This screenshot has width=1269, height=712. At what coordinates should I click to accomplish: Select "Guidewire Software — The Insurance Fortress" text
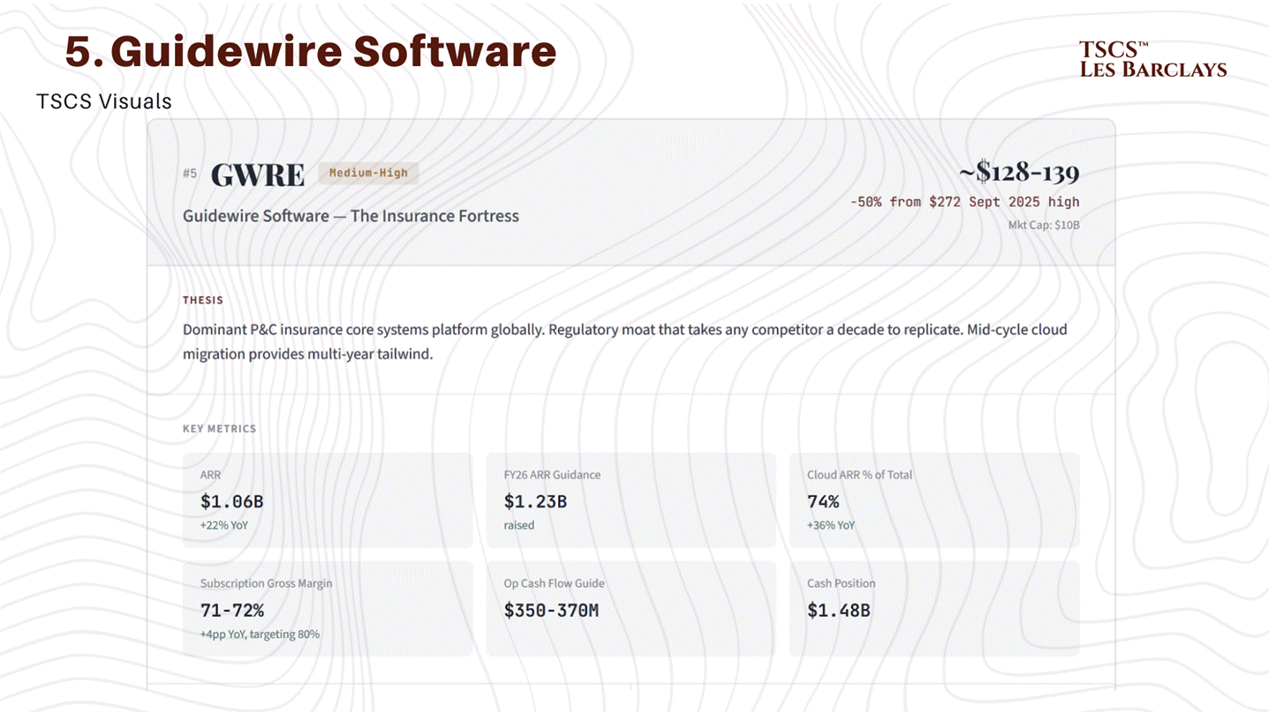pos(351,216)
